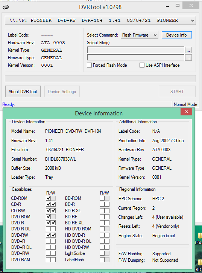Screen dimensions: 202x273
Task: Toggle BD-R write checkbox
Action: tap(107, 204)
